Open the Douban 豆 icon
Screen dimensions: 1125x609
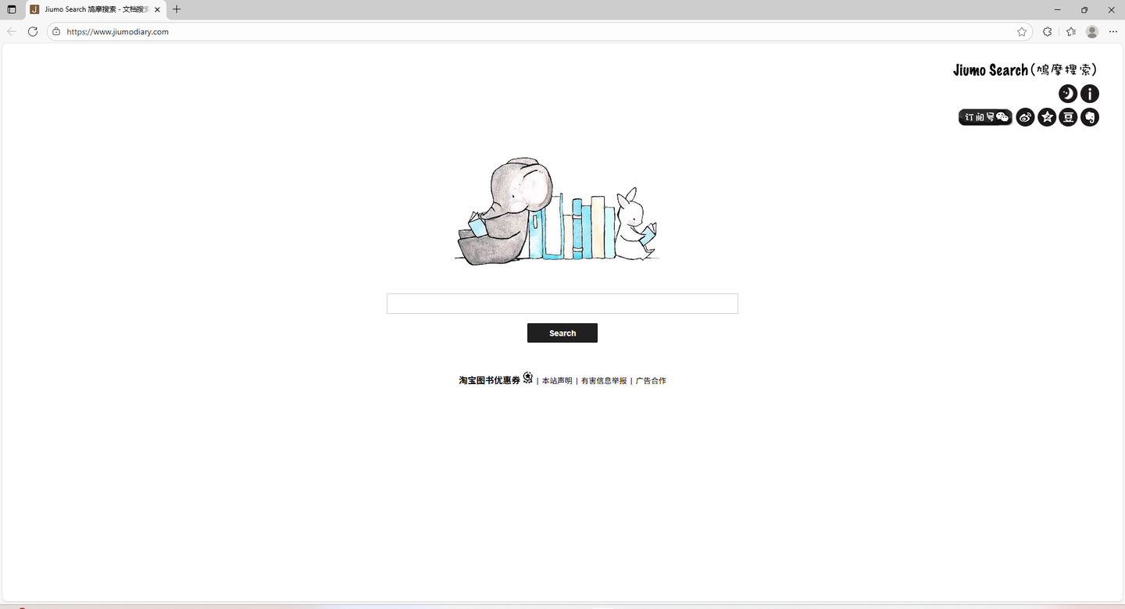coord(1068,117)
